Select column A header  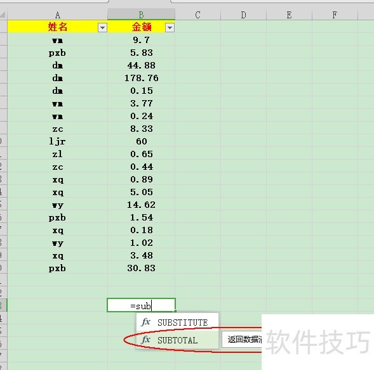58,15
